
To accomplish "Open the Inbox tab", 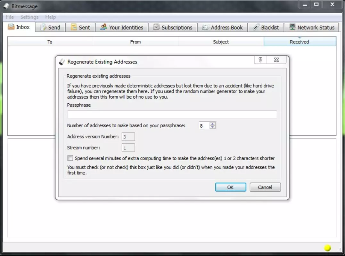I will [19, 27].
